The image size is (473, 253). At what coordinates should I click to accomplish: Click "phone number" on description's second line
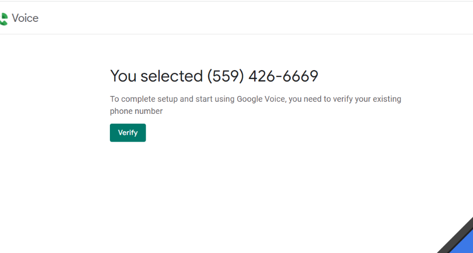tap(136, 111)
